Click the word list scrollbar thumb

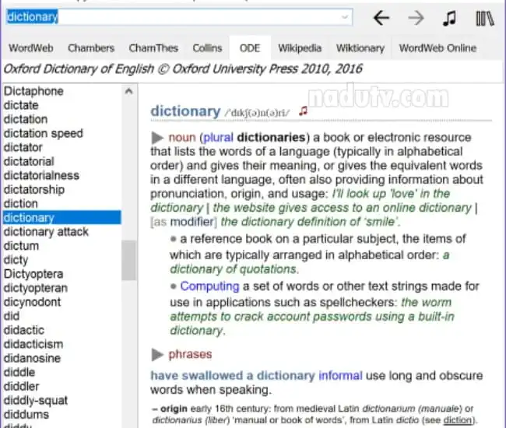(x=128, y=260)
